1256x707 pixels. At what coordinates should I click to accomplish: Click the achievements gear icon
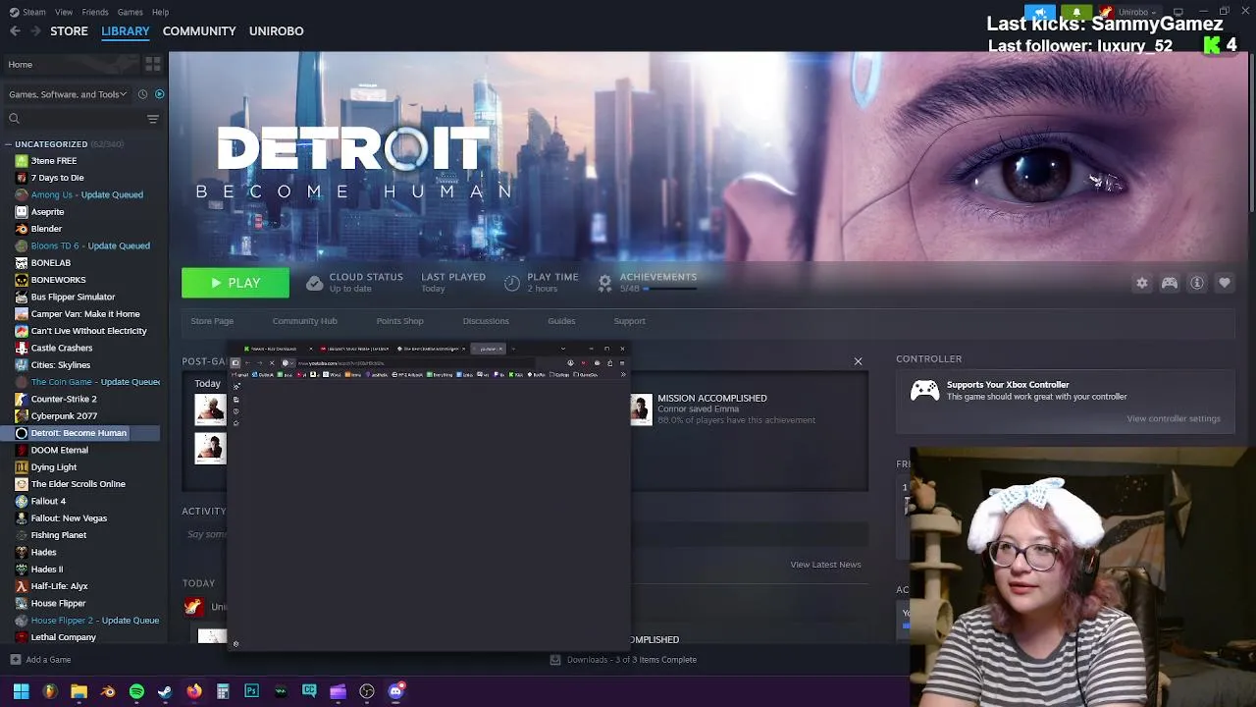coord(604,283)
